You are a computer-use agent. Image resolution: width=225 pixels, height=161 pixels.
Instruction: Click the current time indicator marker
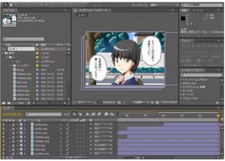point(218,116)
